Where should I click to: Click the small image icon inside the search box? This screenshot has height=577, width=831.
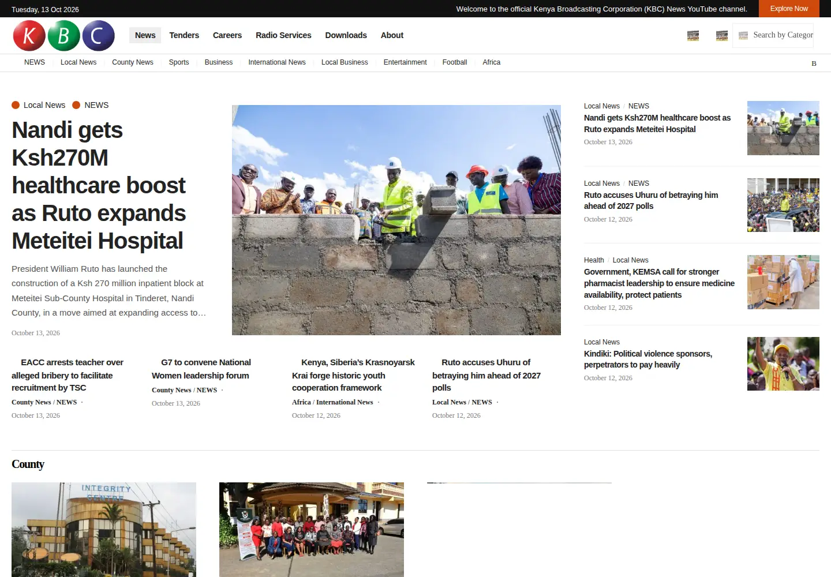click(x=743, y=36)
